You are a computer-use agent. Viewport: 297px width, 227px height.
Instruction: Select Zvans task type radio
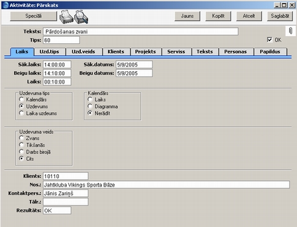click(21, 138)
